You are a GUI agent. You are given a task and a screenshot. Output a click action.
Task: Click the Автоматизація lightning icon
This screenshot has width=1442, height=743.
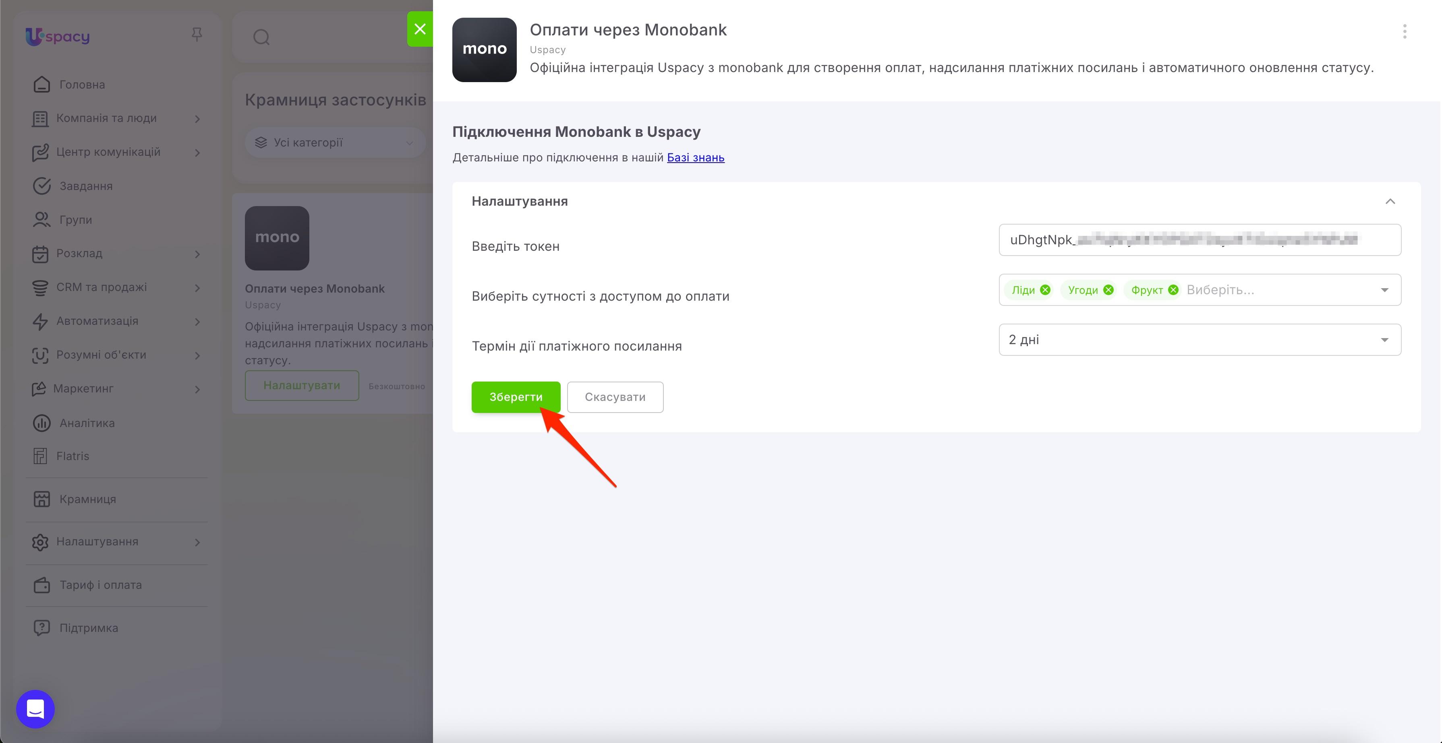40,322
